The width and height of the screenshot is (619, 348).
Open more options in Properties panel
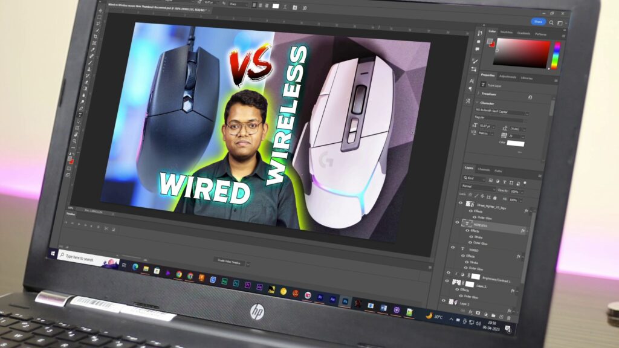[519, 152]
